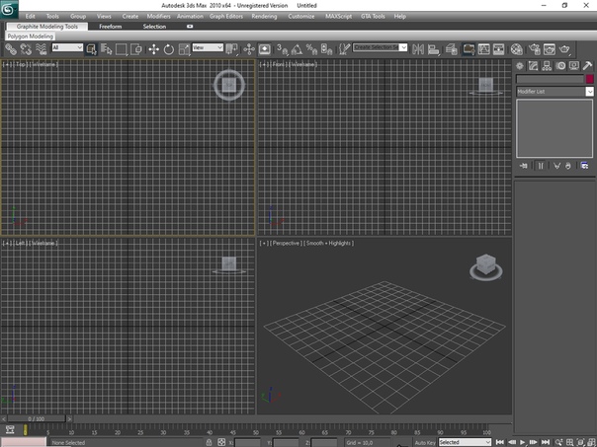The width and height of the screenshot is (597, 447).
Task: Open the Rendered Frame Window
Action: [550, 49]
